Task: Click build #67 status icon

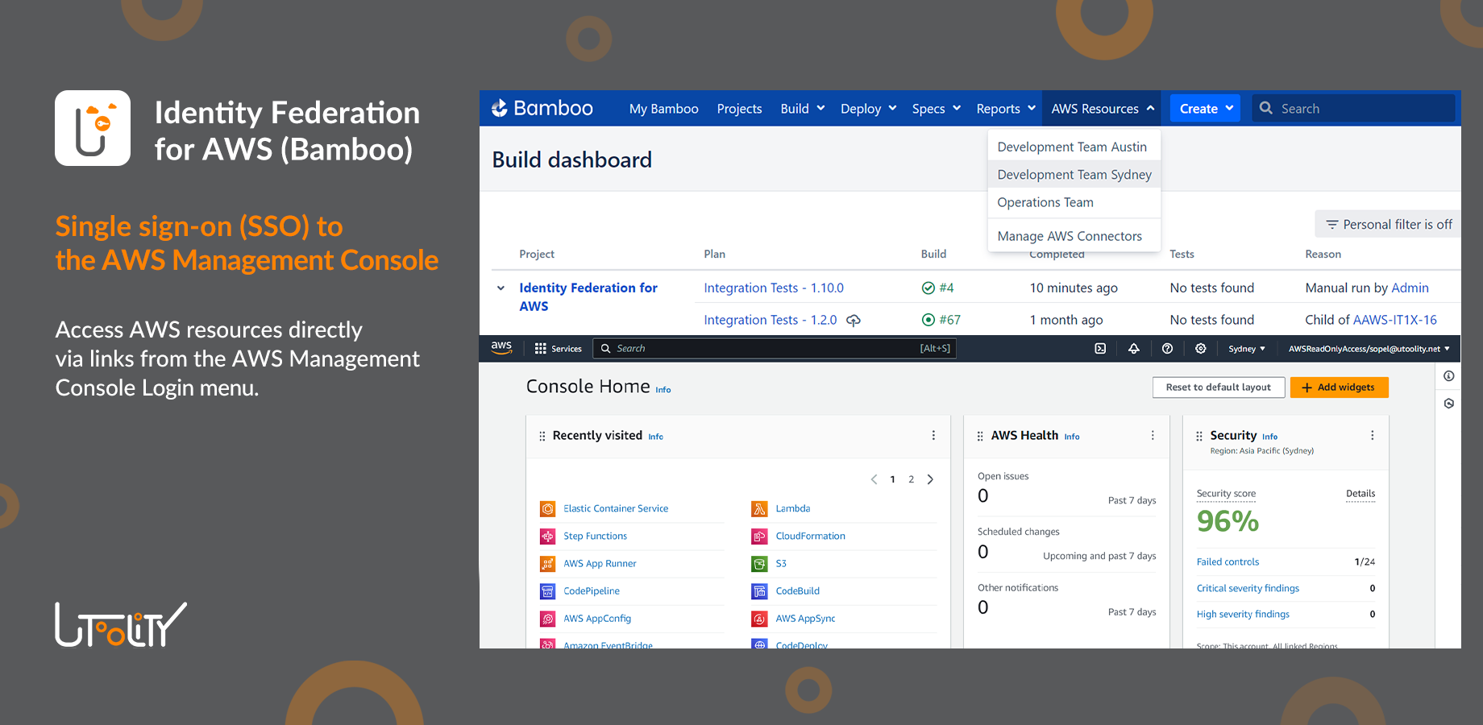Action: click(928, 320)
